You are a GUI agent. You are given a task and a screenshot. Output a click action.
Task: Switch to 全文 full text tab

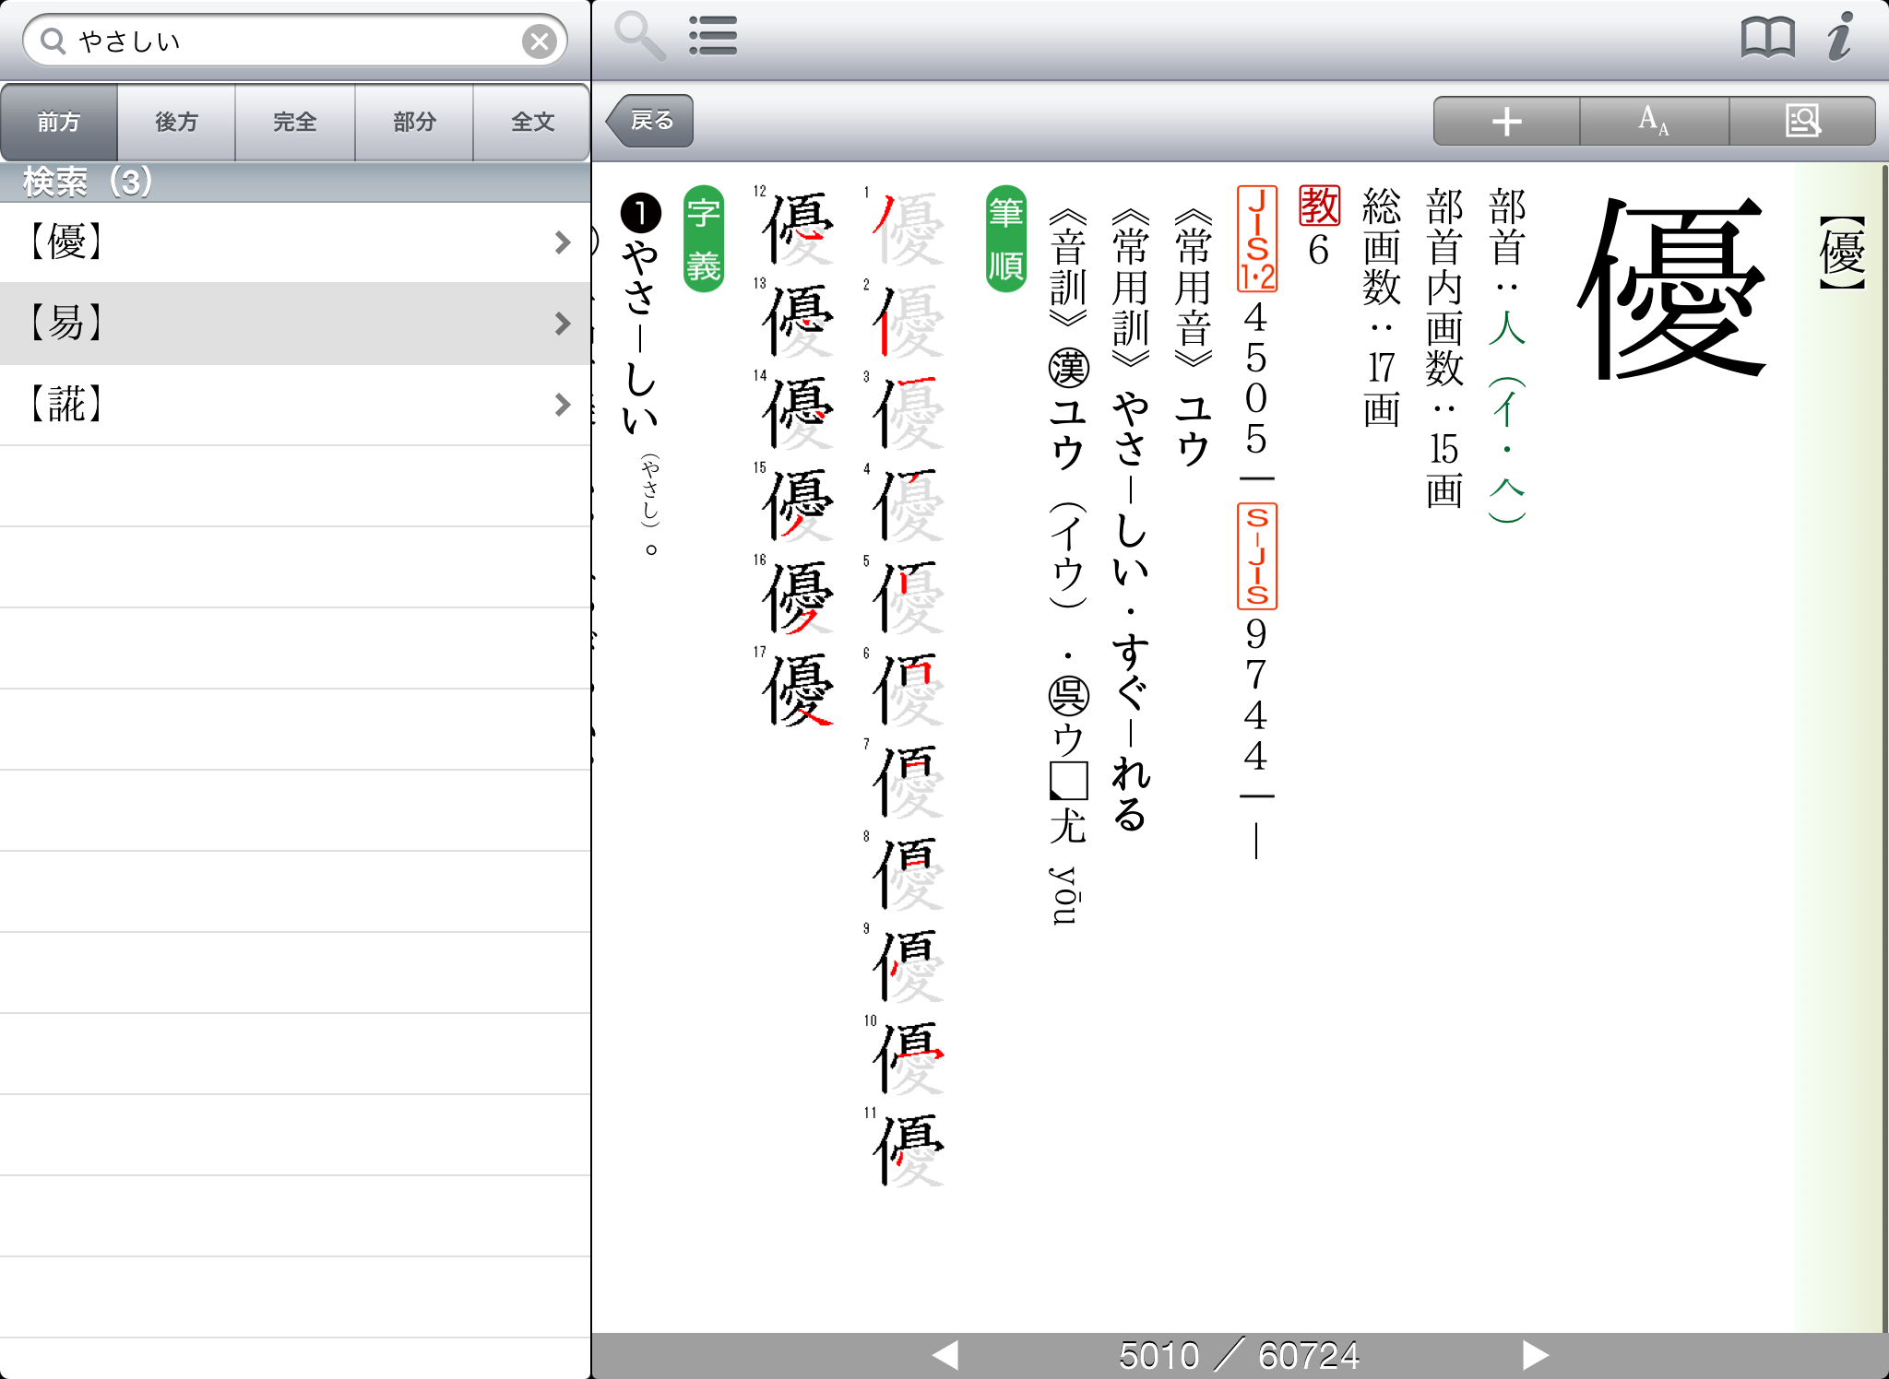coord(532,122)
